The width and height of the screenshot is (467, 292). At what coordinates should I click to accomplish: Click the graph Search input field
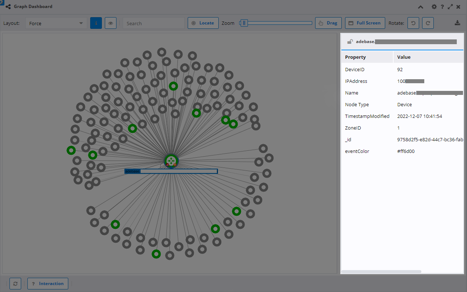pos(154,23)
